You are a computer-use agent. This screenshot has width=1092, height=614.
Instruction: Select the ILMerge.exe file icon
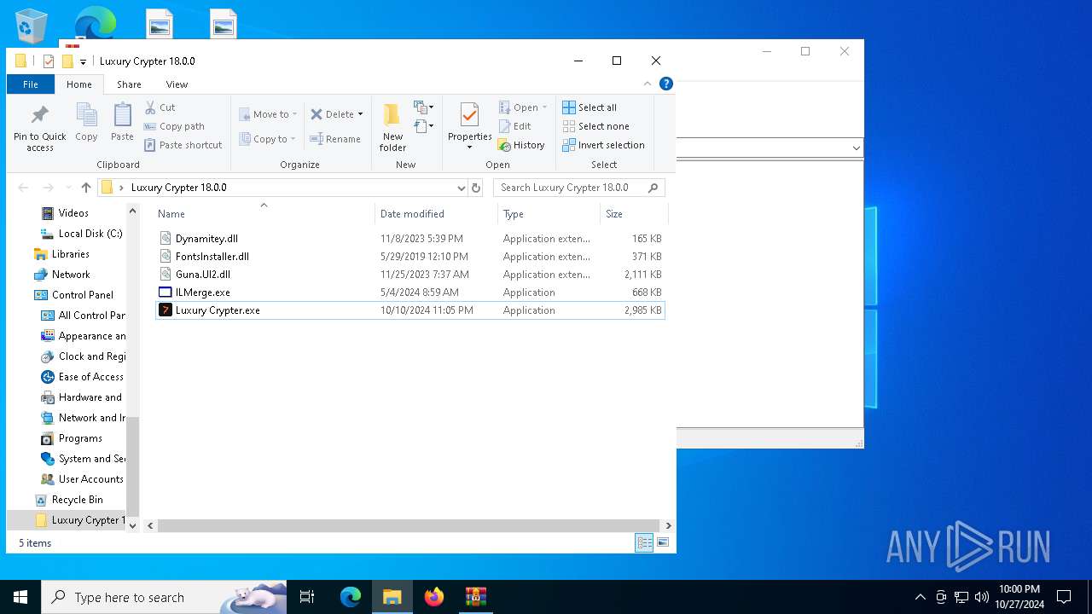(x=166, y=293)
